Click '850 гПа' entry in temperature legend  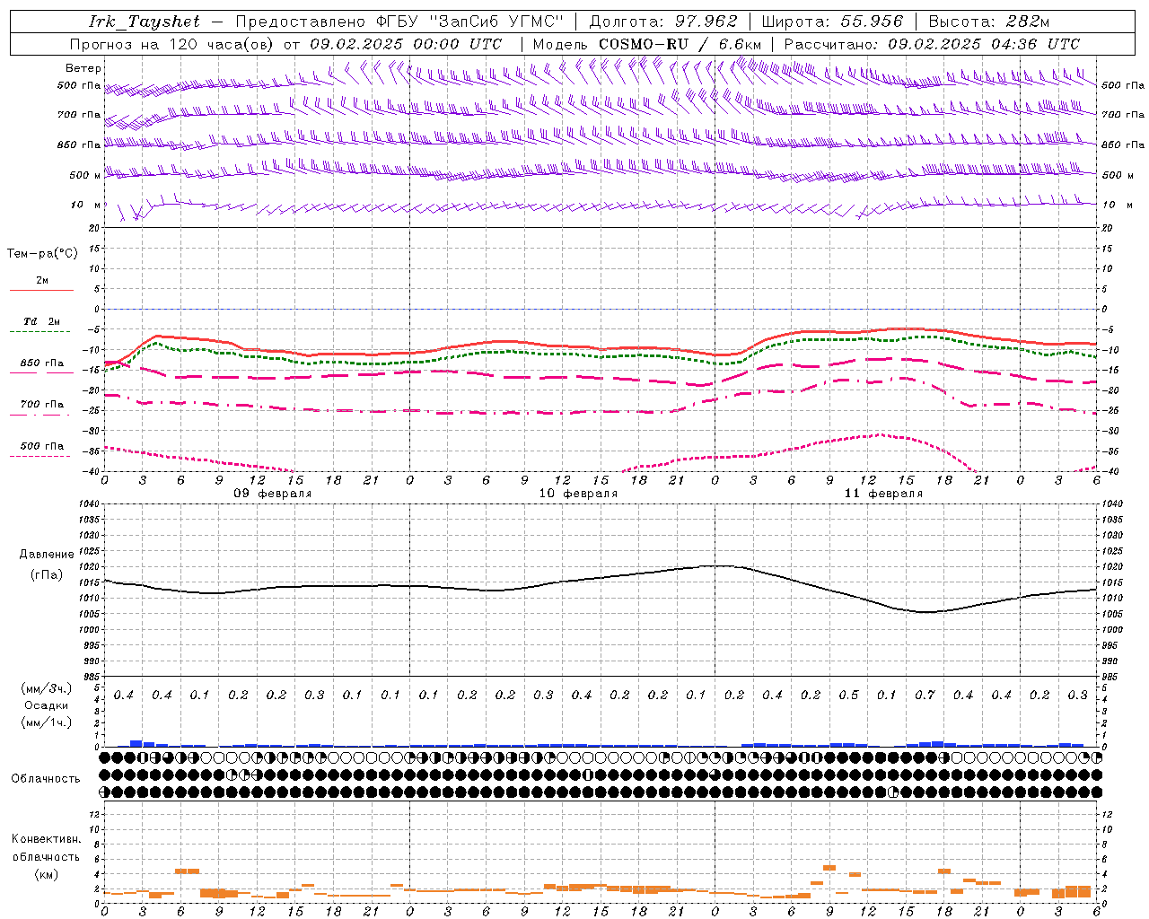click(42, 363)
